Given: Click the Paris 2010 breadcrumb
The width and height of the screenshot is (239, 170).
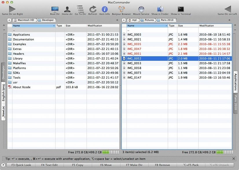Looking at the screenshot, I should tap(166, 20).
